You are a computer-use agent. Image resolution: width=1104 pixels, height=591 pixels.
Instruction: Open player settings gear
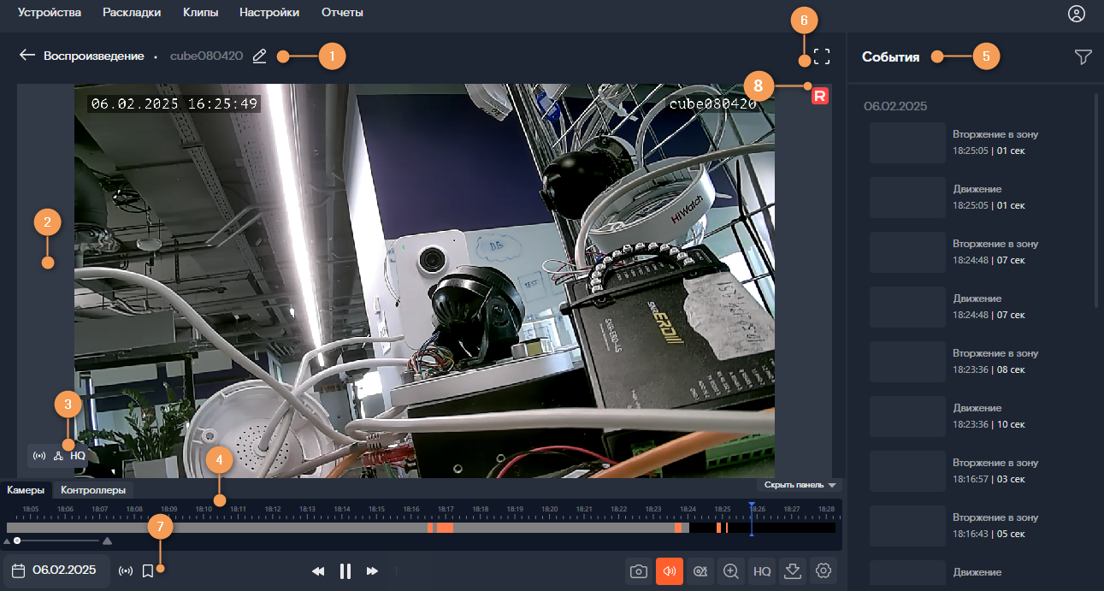(x=824, y=571)
